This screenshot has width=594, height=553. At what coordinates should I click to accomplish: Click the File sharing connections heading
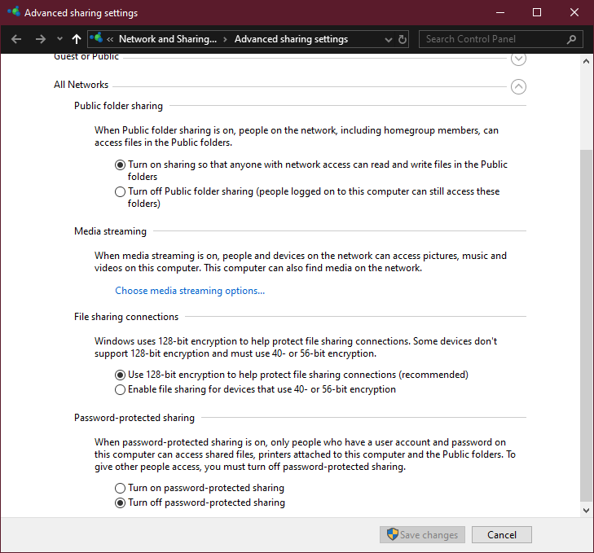126,317
